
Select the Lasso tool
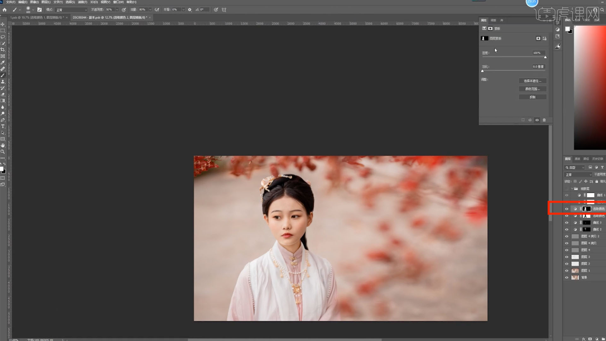coord(3,37)
